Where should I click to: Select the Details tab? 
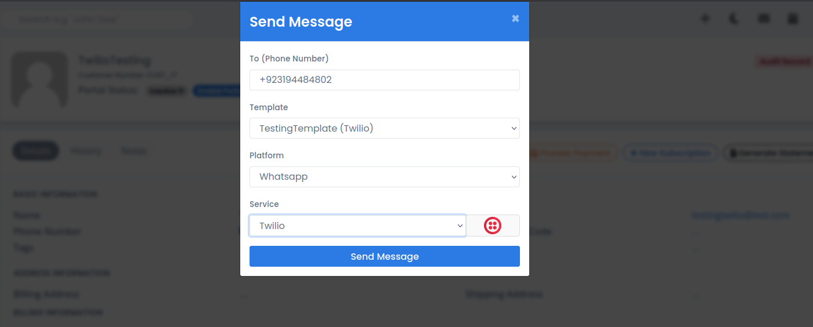pyautogui.click(x=36, y=151)
